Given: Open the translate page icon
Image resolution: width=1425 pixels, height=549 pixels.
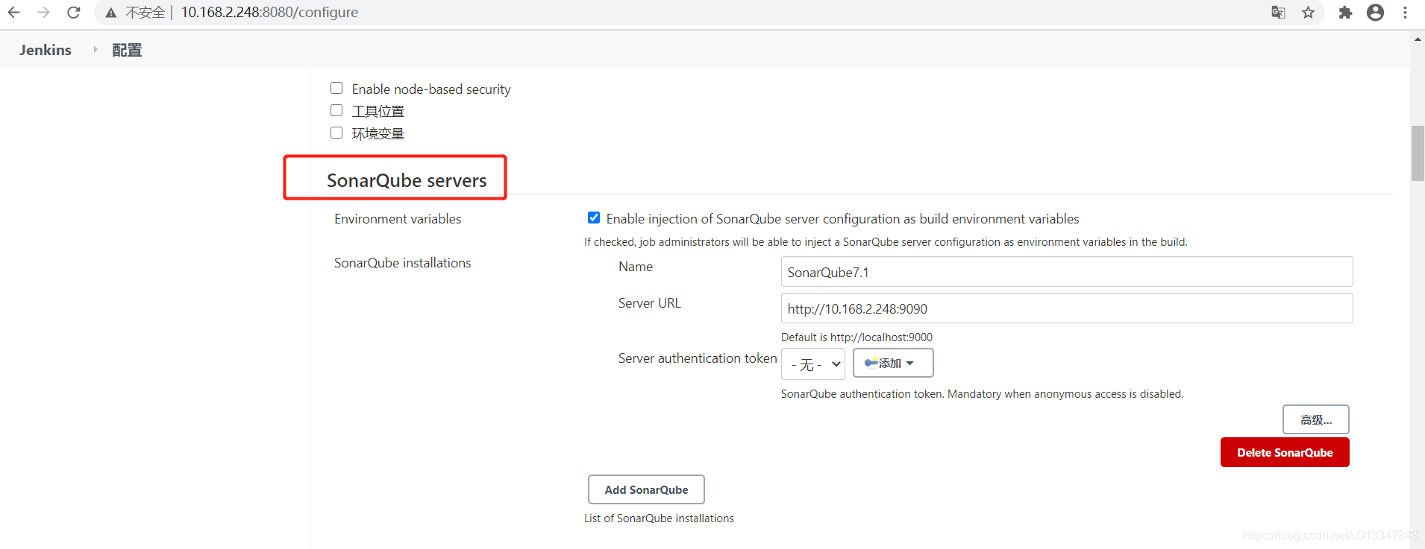Looking at the screenshot, I should pyautogui.click(x=1278, y=12).
